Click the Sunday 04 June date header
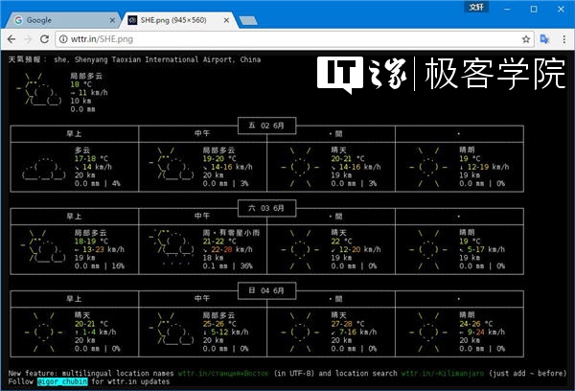This screenshot has width=575, height=391. (266, 290)
